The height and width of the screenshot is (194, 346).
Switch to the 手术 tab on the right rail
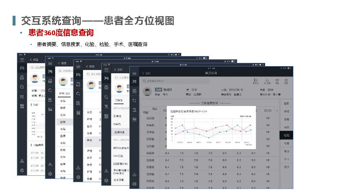pos(287,159)
